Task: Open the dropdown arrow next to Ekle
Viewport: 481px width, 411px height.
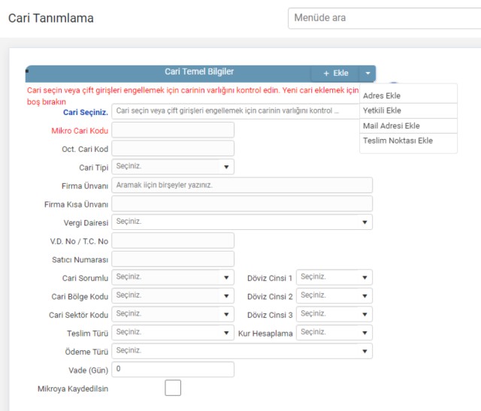Action: click(x=368, y=74)
